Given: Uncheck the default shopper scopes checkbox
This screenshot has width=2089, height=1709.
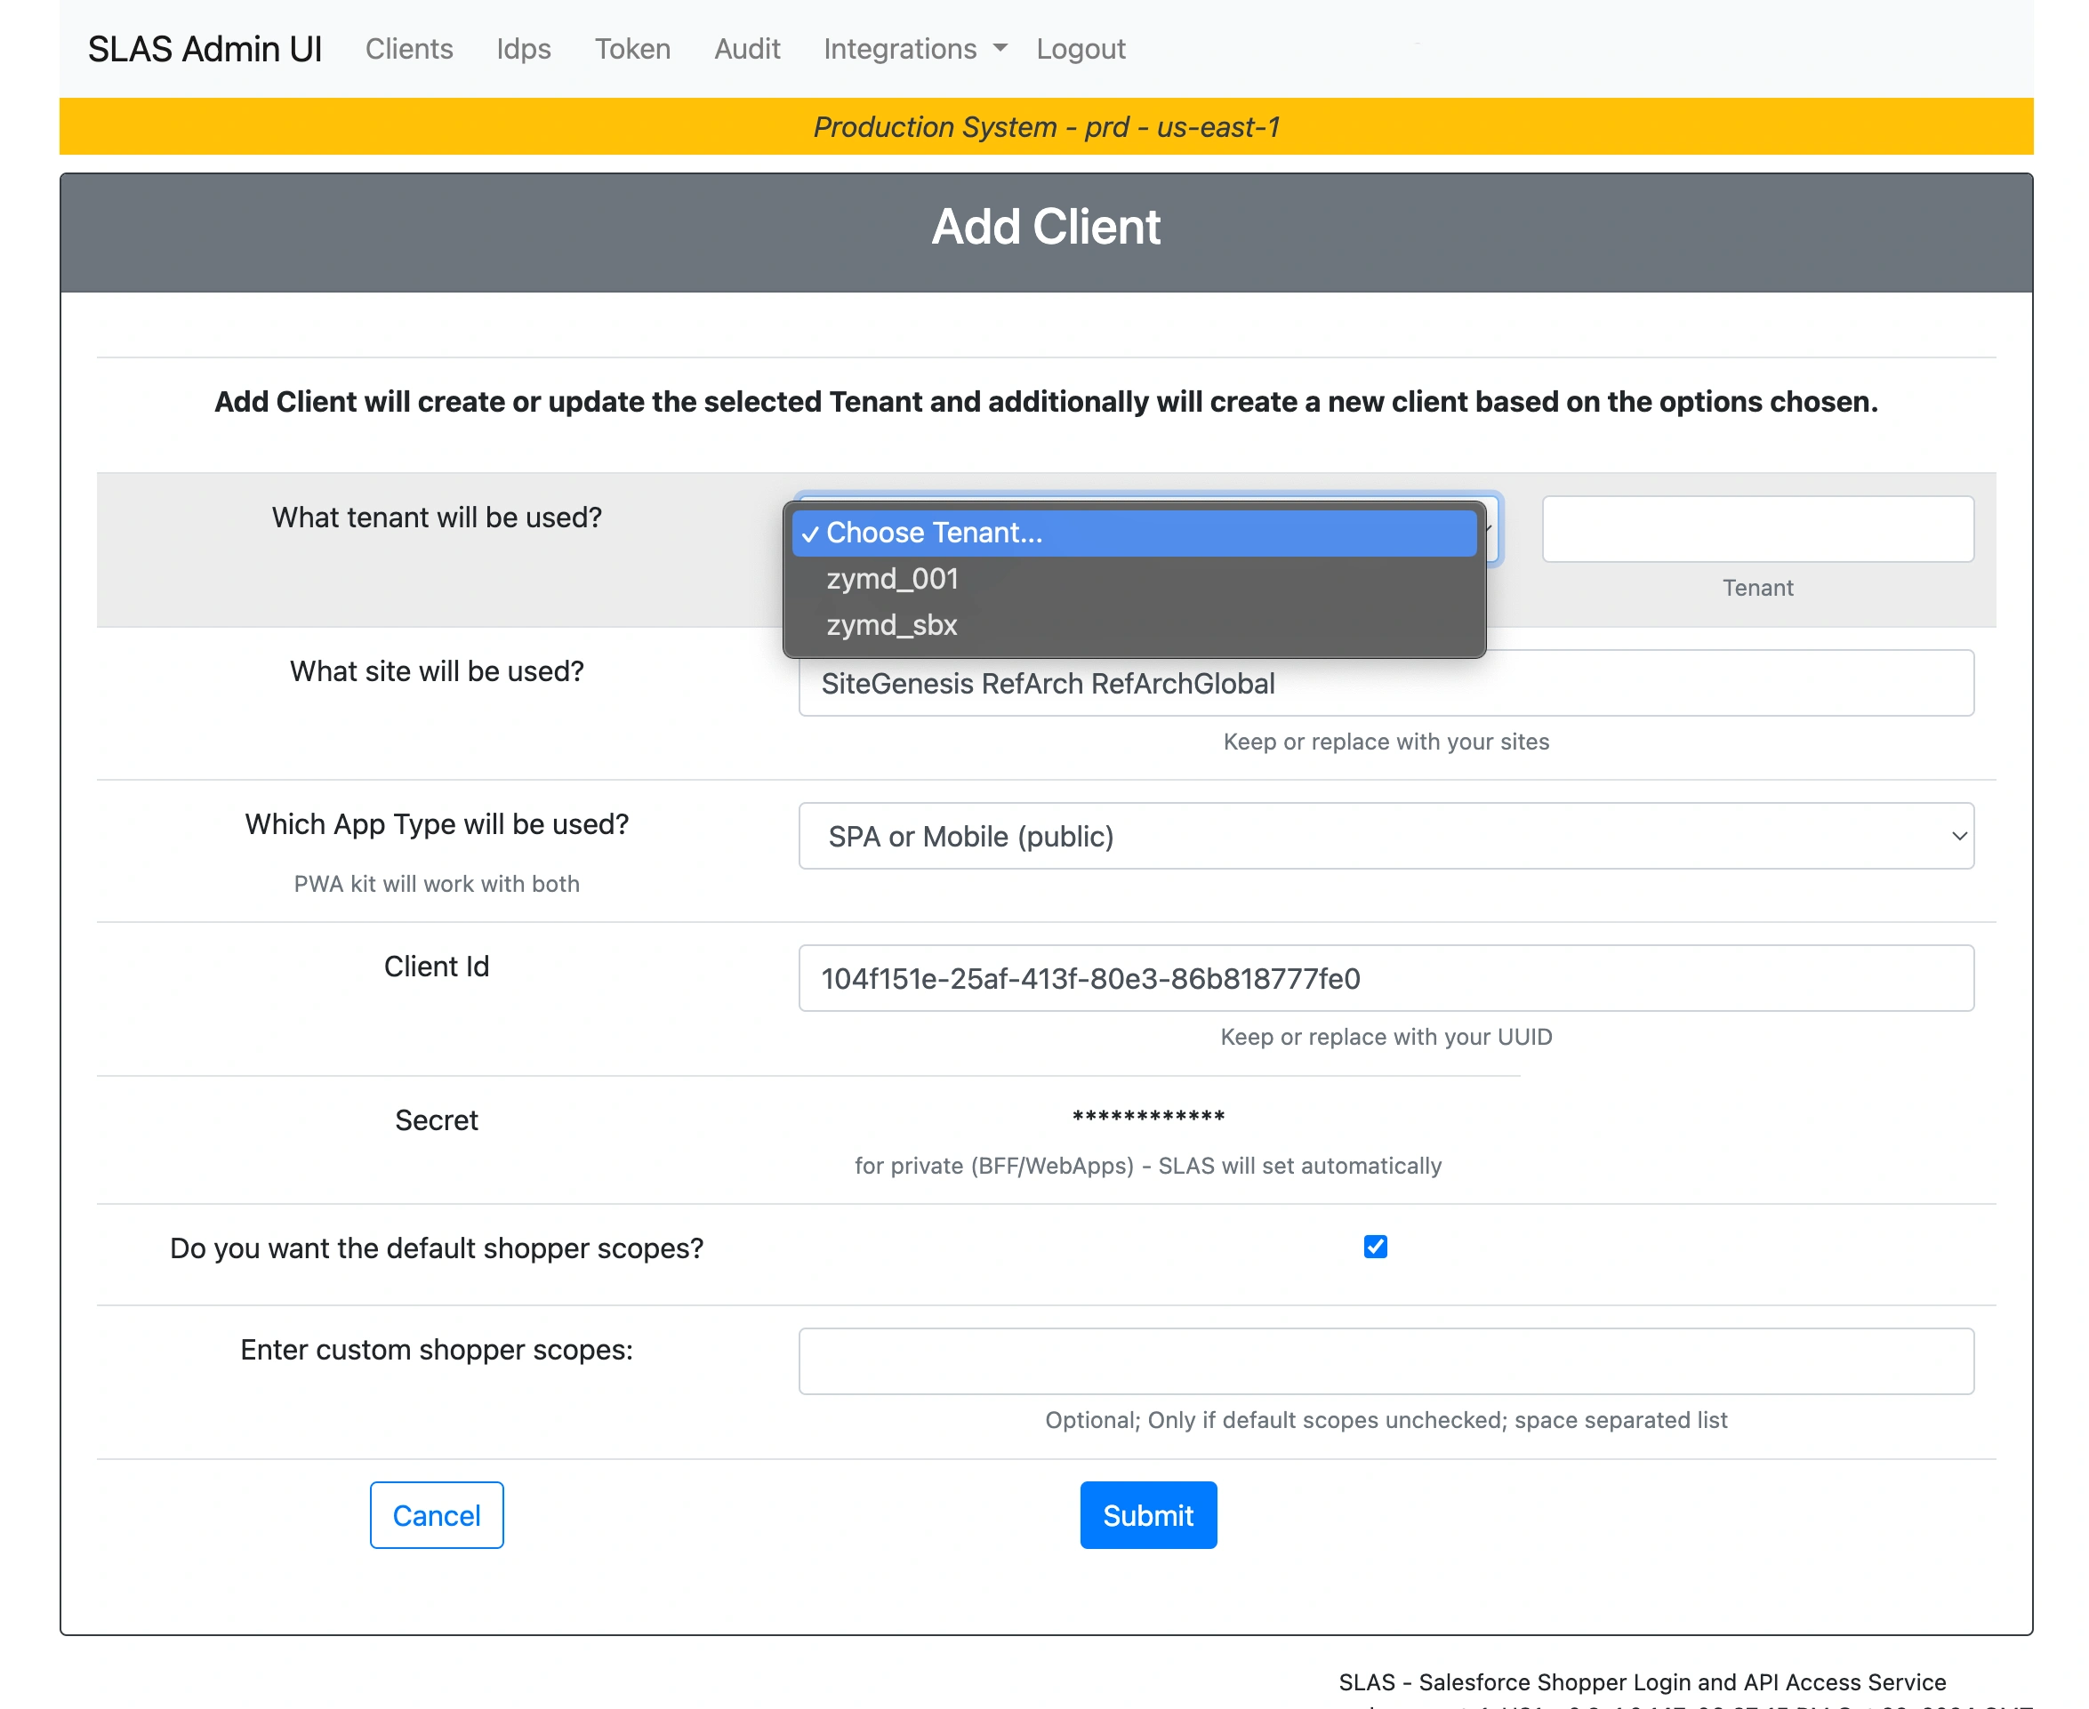Looking at the screenshot, I should 1374,1248.
